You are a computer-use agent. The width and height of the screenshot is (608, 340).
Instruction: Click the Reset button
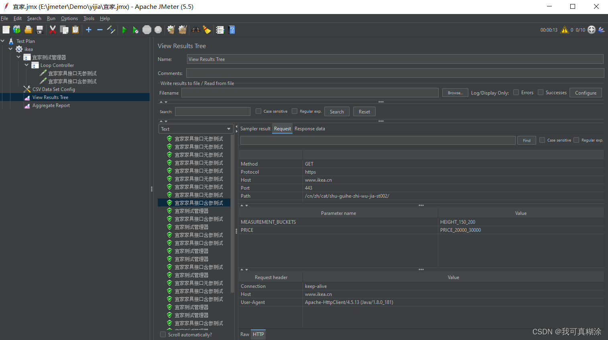coord(364,111)
